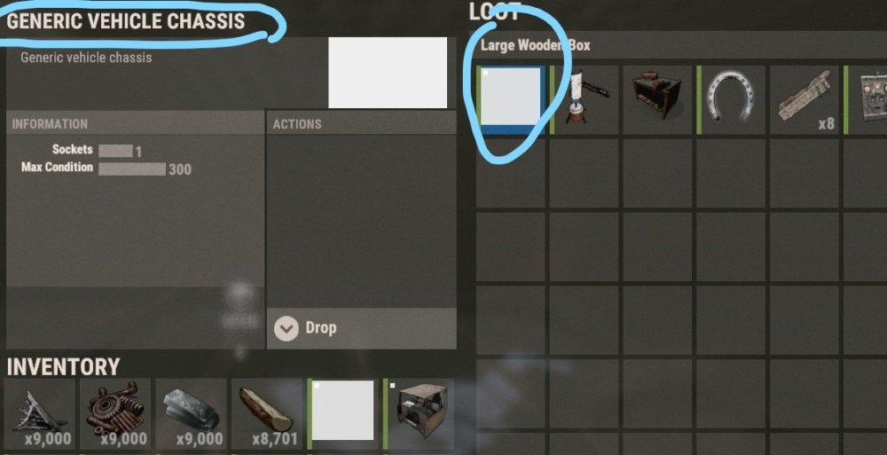Select the panel item at the loot row's edge
Screen dimensions: 887x455
(866, 99)
